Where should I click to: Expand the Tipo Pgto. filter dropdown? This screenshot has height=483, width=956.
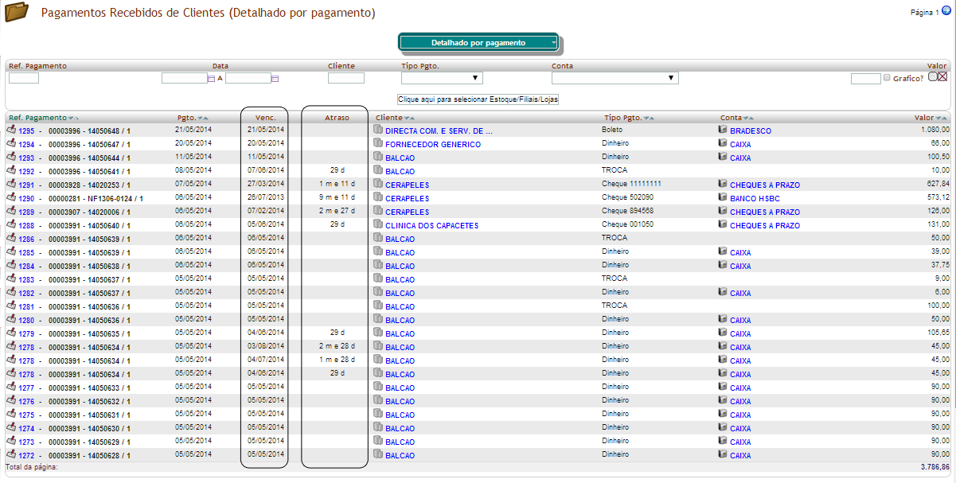(x=442, y=78)
